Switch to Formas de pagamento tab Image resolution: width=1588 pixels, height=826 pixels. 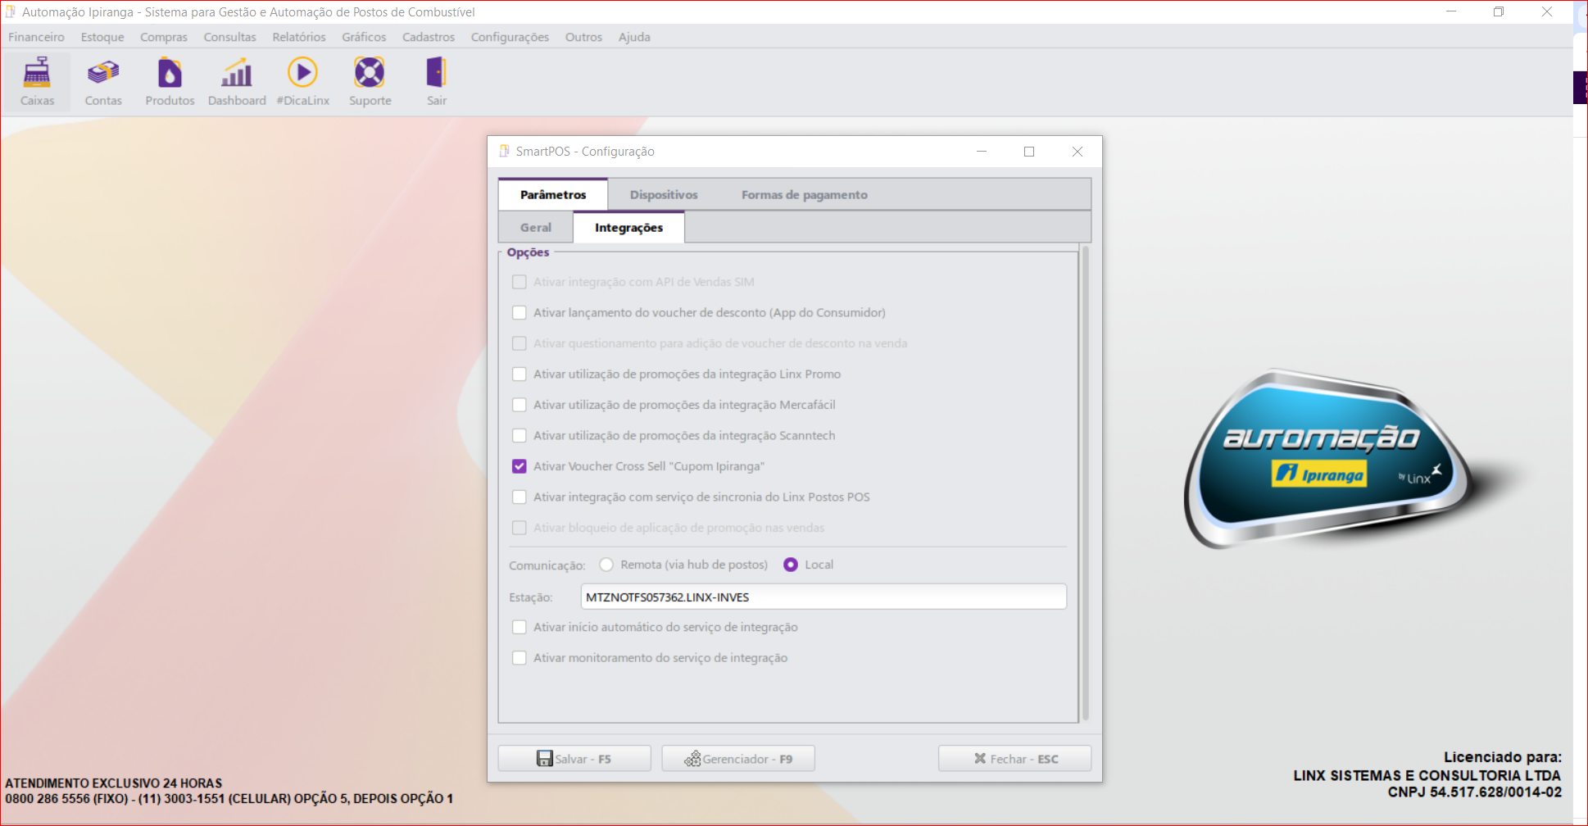click(805, 194)
